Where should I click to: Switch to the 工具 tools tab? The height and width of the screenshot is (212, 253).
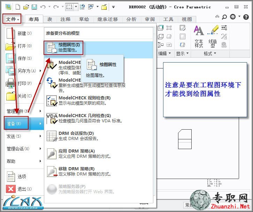[168, 19]
